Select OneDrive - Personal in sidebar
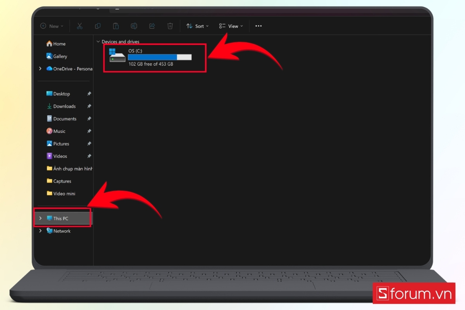This screenshot has width=465, height=310. click(x=69, y=69)
